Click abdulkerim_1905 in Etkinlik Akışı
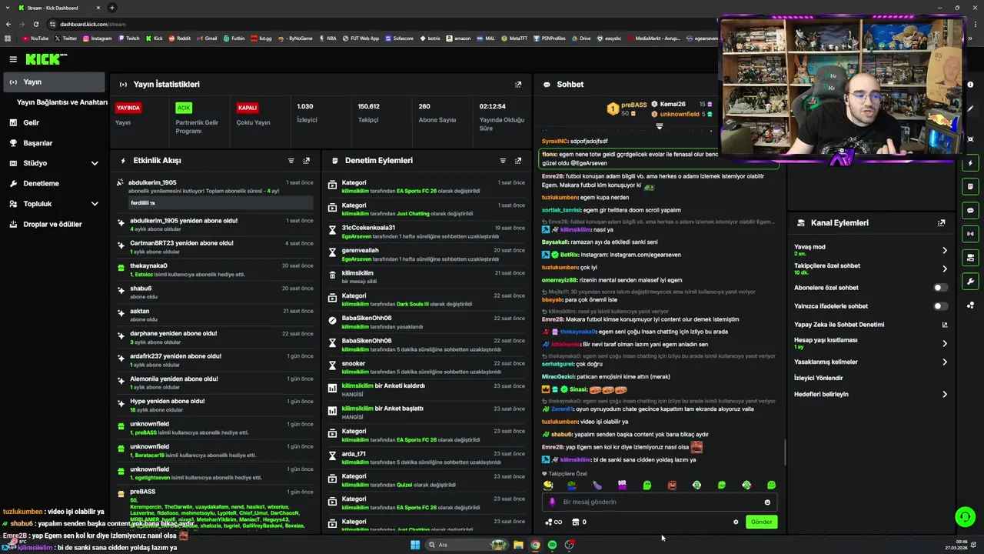 (x=152, y=183)
